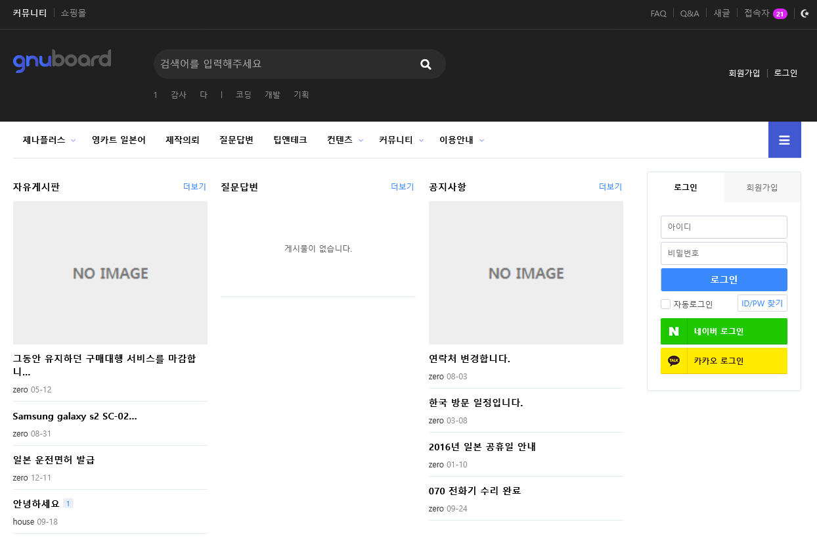Click 더보기 link beside 공지사항
This screenshot has height=543, width=817.
coord(610,187)
